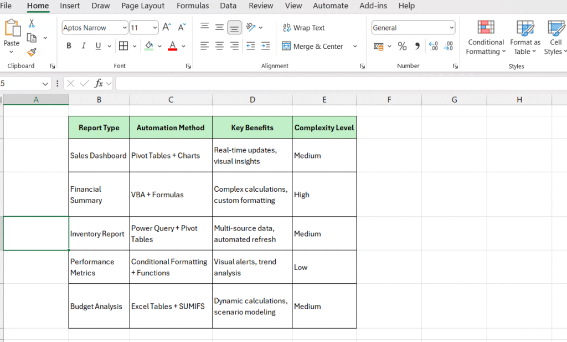Center text horizontally
The image size is (567, 342).
[x=219, y=46]
